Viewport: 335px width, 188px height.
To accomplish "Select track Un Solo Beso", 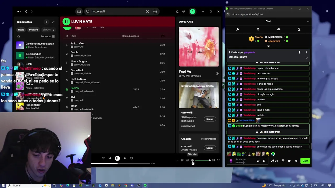I will [x=117, y=80].
